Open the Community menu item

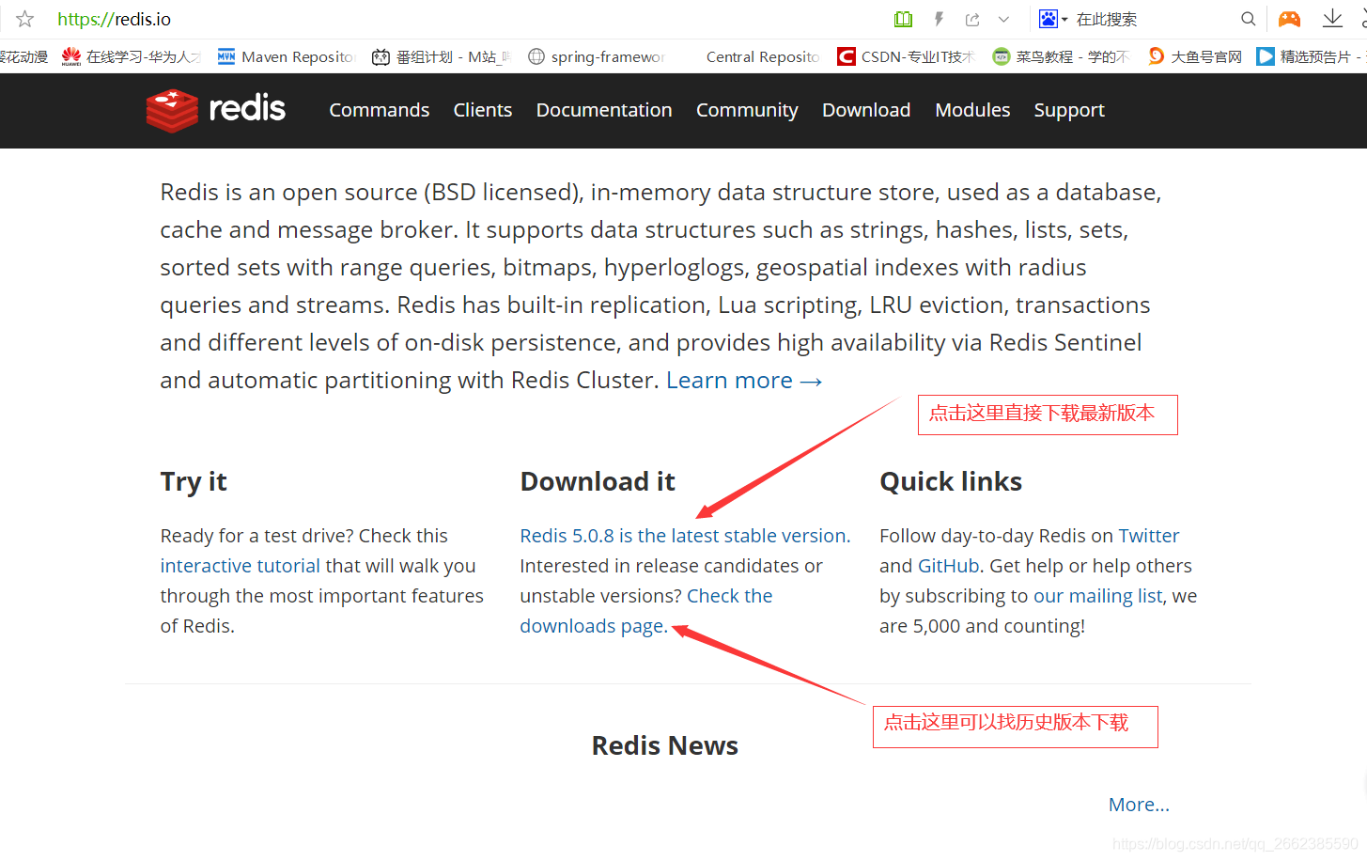pos(747,111)
